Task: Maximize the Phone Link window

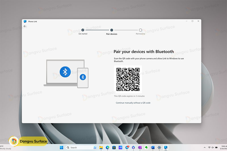Action: coord(192,21)
